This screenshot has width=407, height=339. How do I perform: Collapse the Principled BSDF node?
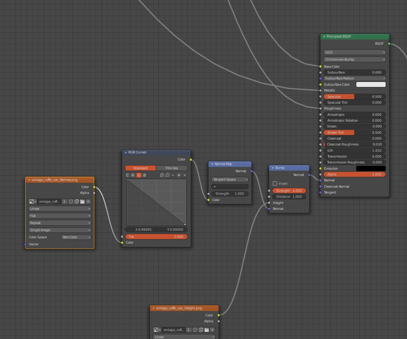coord(324,37)
